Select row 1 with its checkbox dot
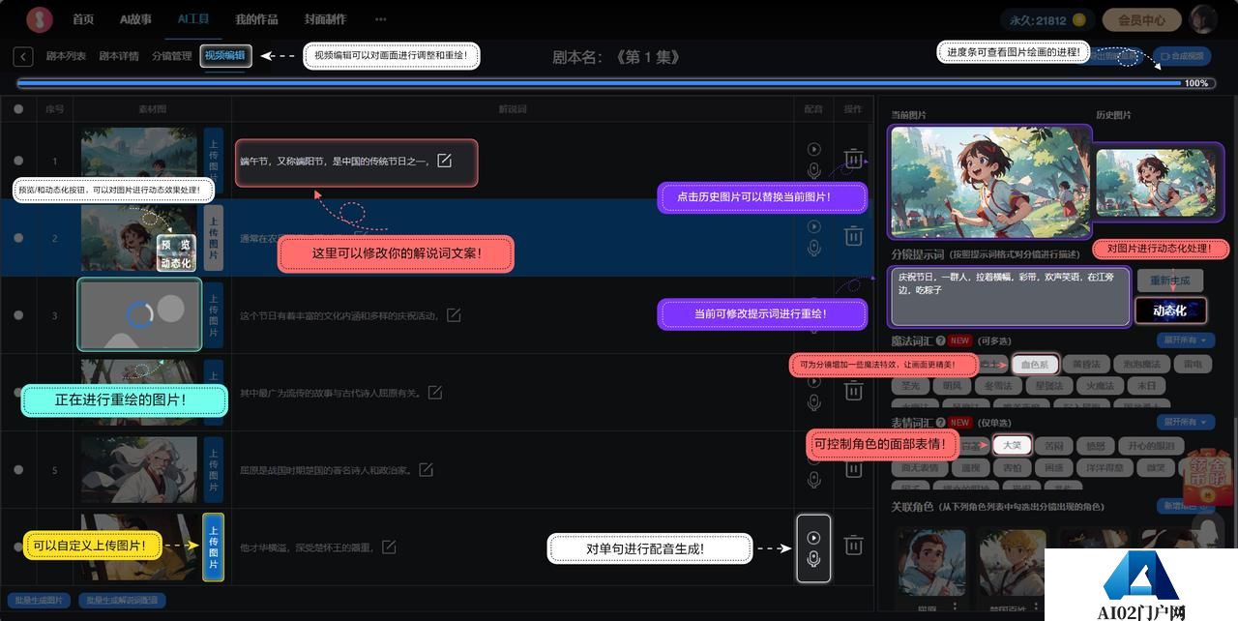Image resolution: width=1238 pixels, height=621 pixels. (x=18, y=161)
